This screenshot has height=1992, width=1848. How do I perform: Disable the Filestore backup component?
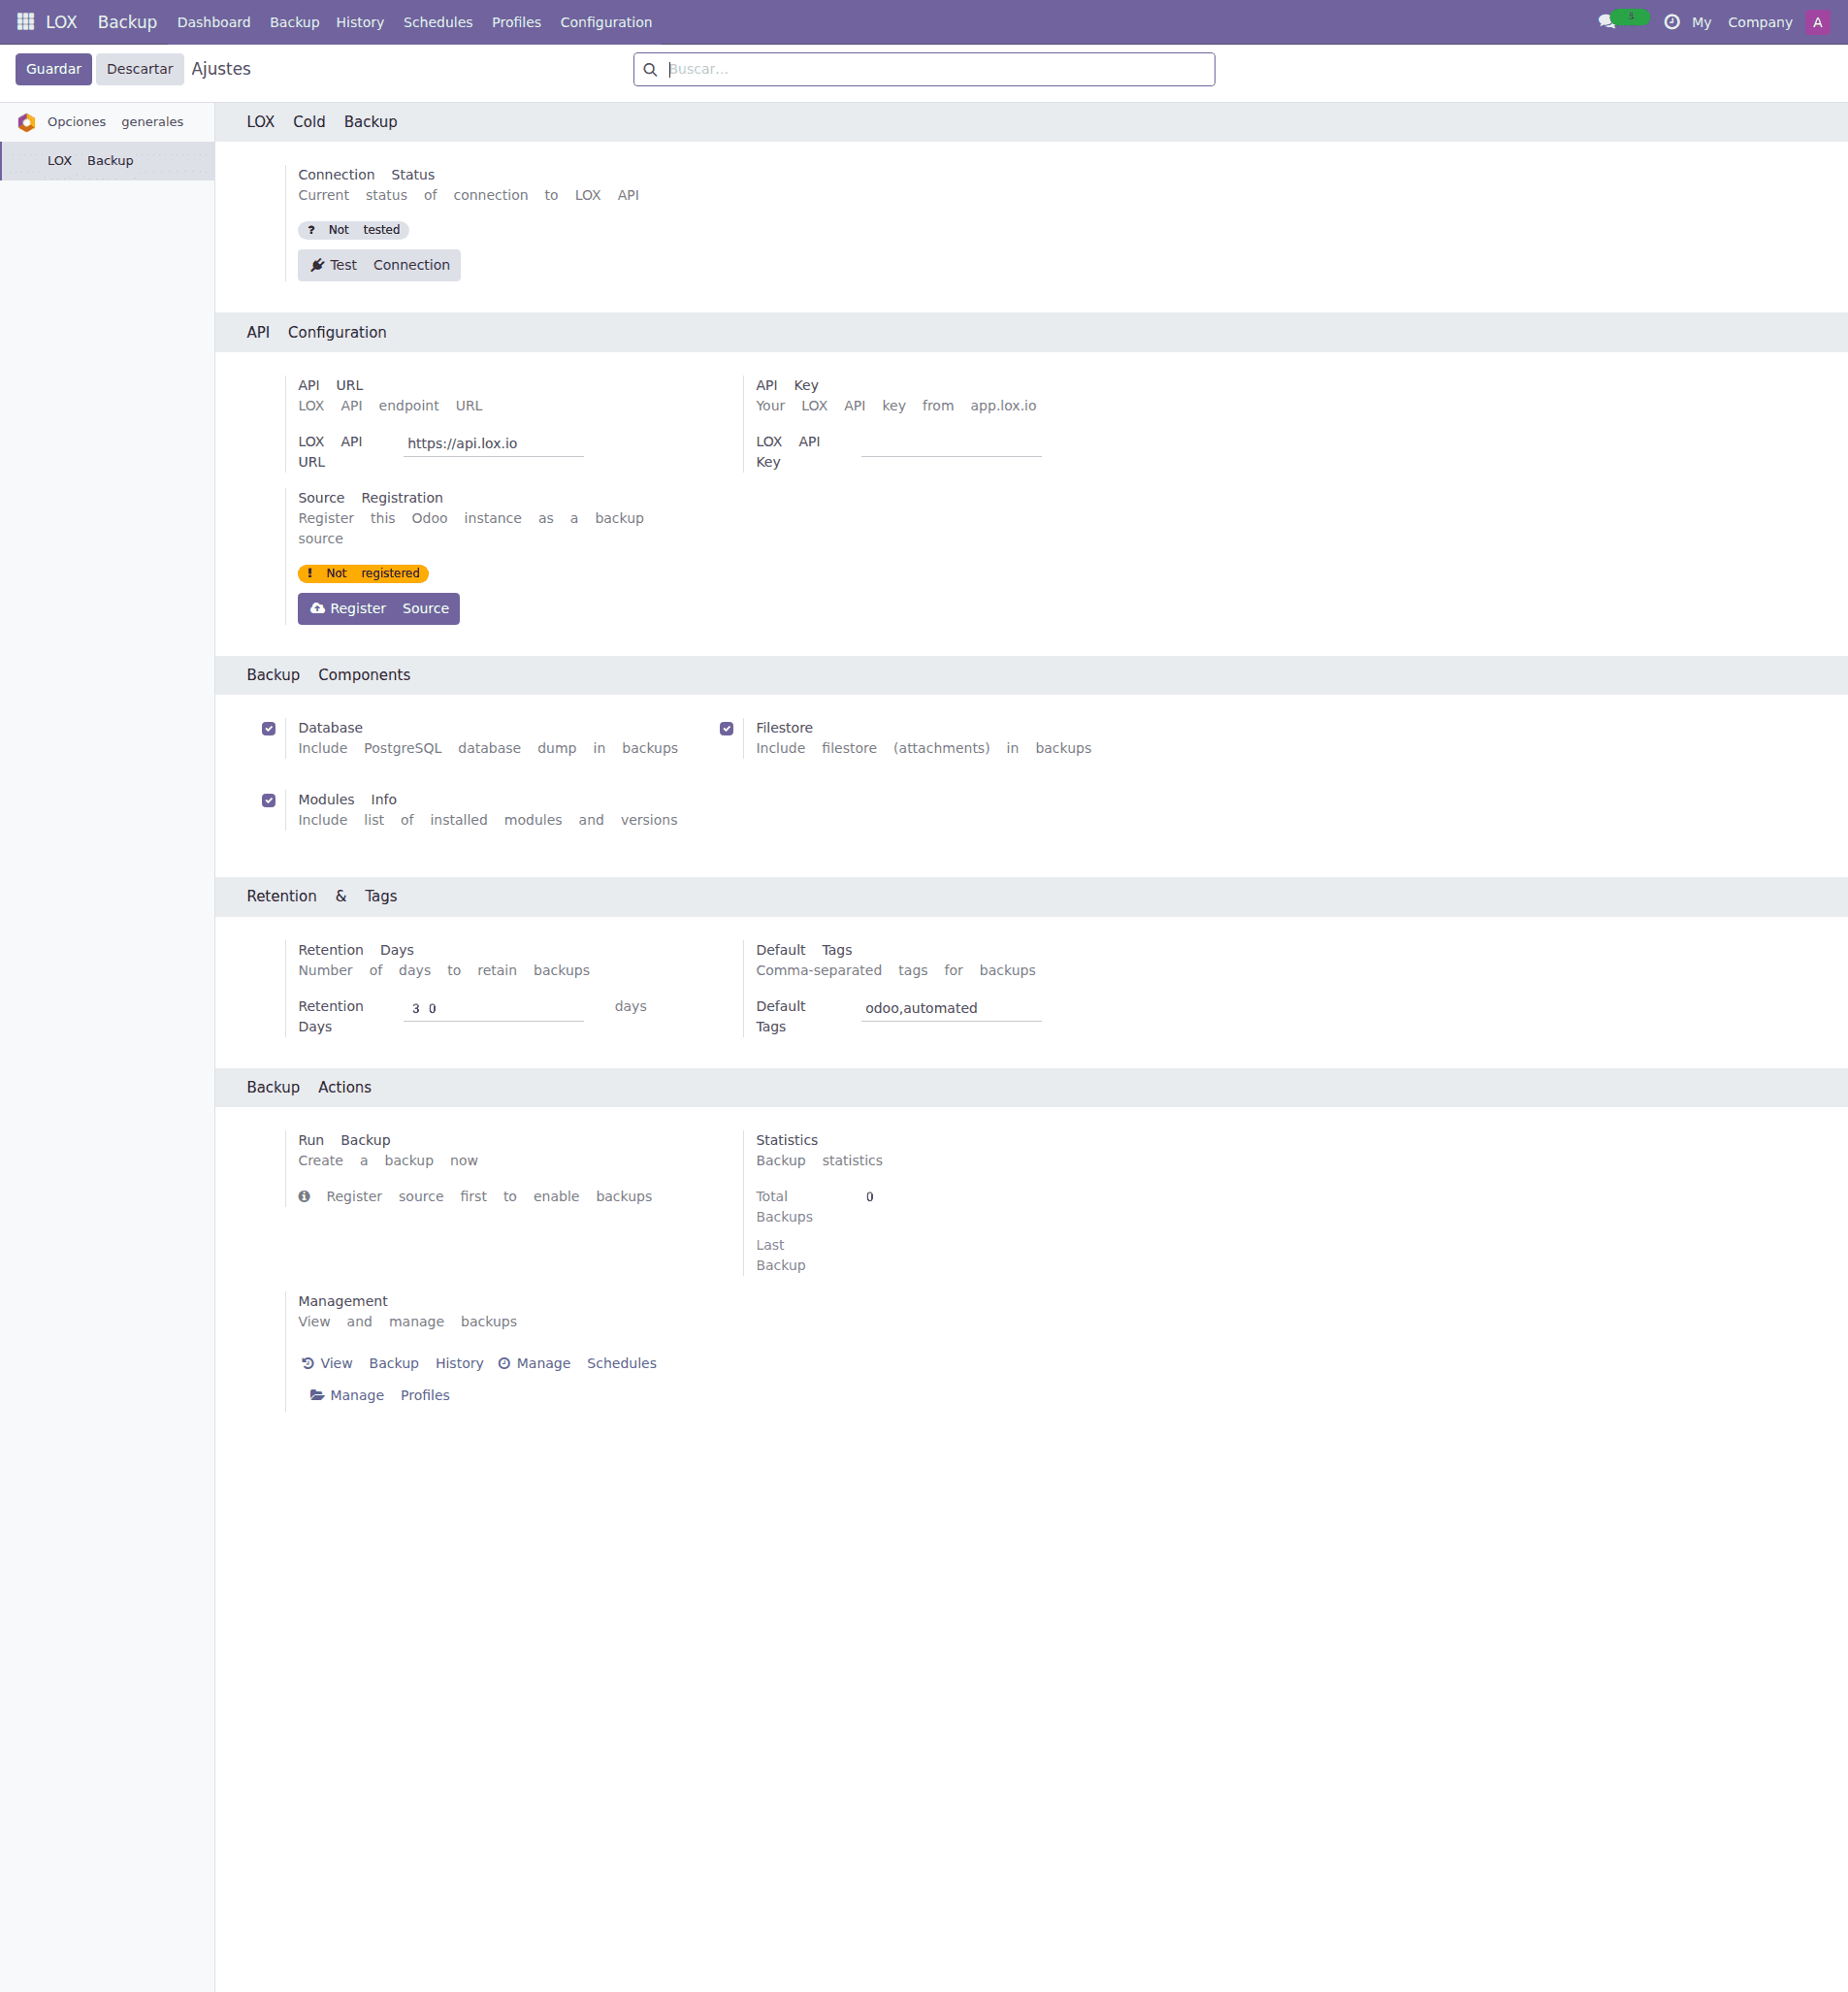click(x=726, y=728)
